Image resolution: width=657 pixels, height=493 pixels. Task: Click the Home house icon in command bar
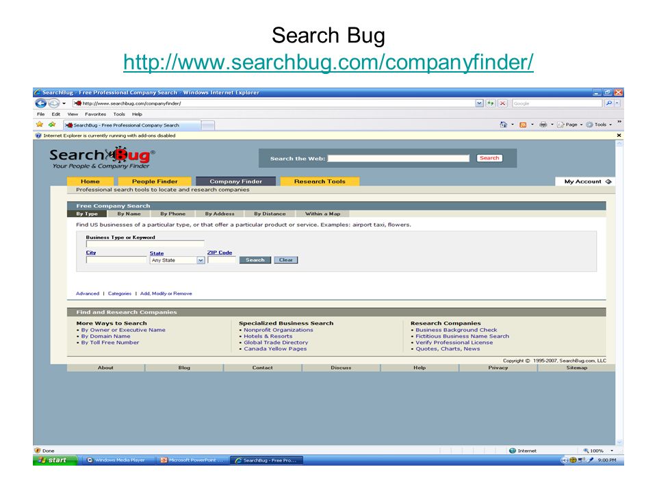click(503, 125)
